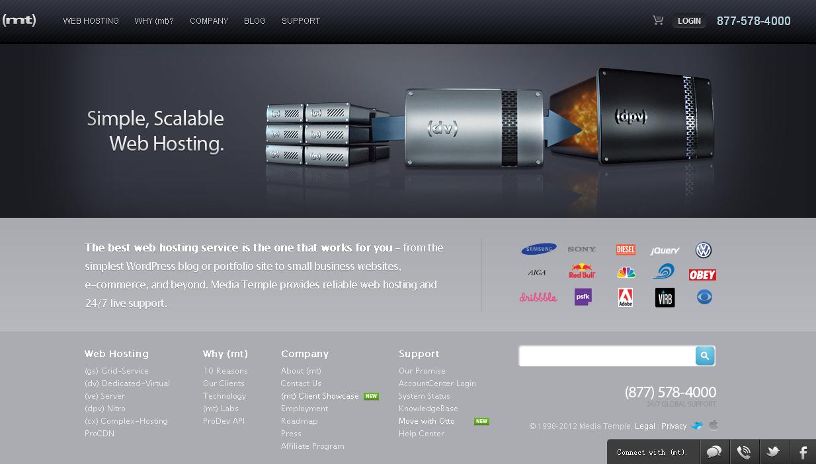The height and width of the screenshot is (464, 816).
Task: Click the Red Bull client logo
Action: 582,271
